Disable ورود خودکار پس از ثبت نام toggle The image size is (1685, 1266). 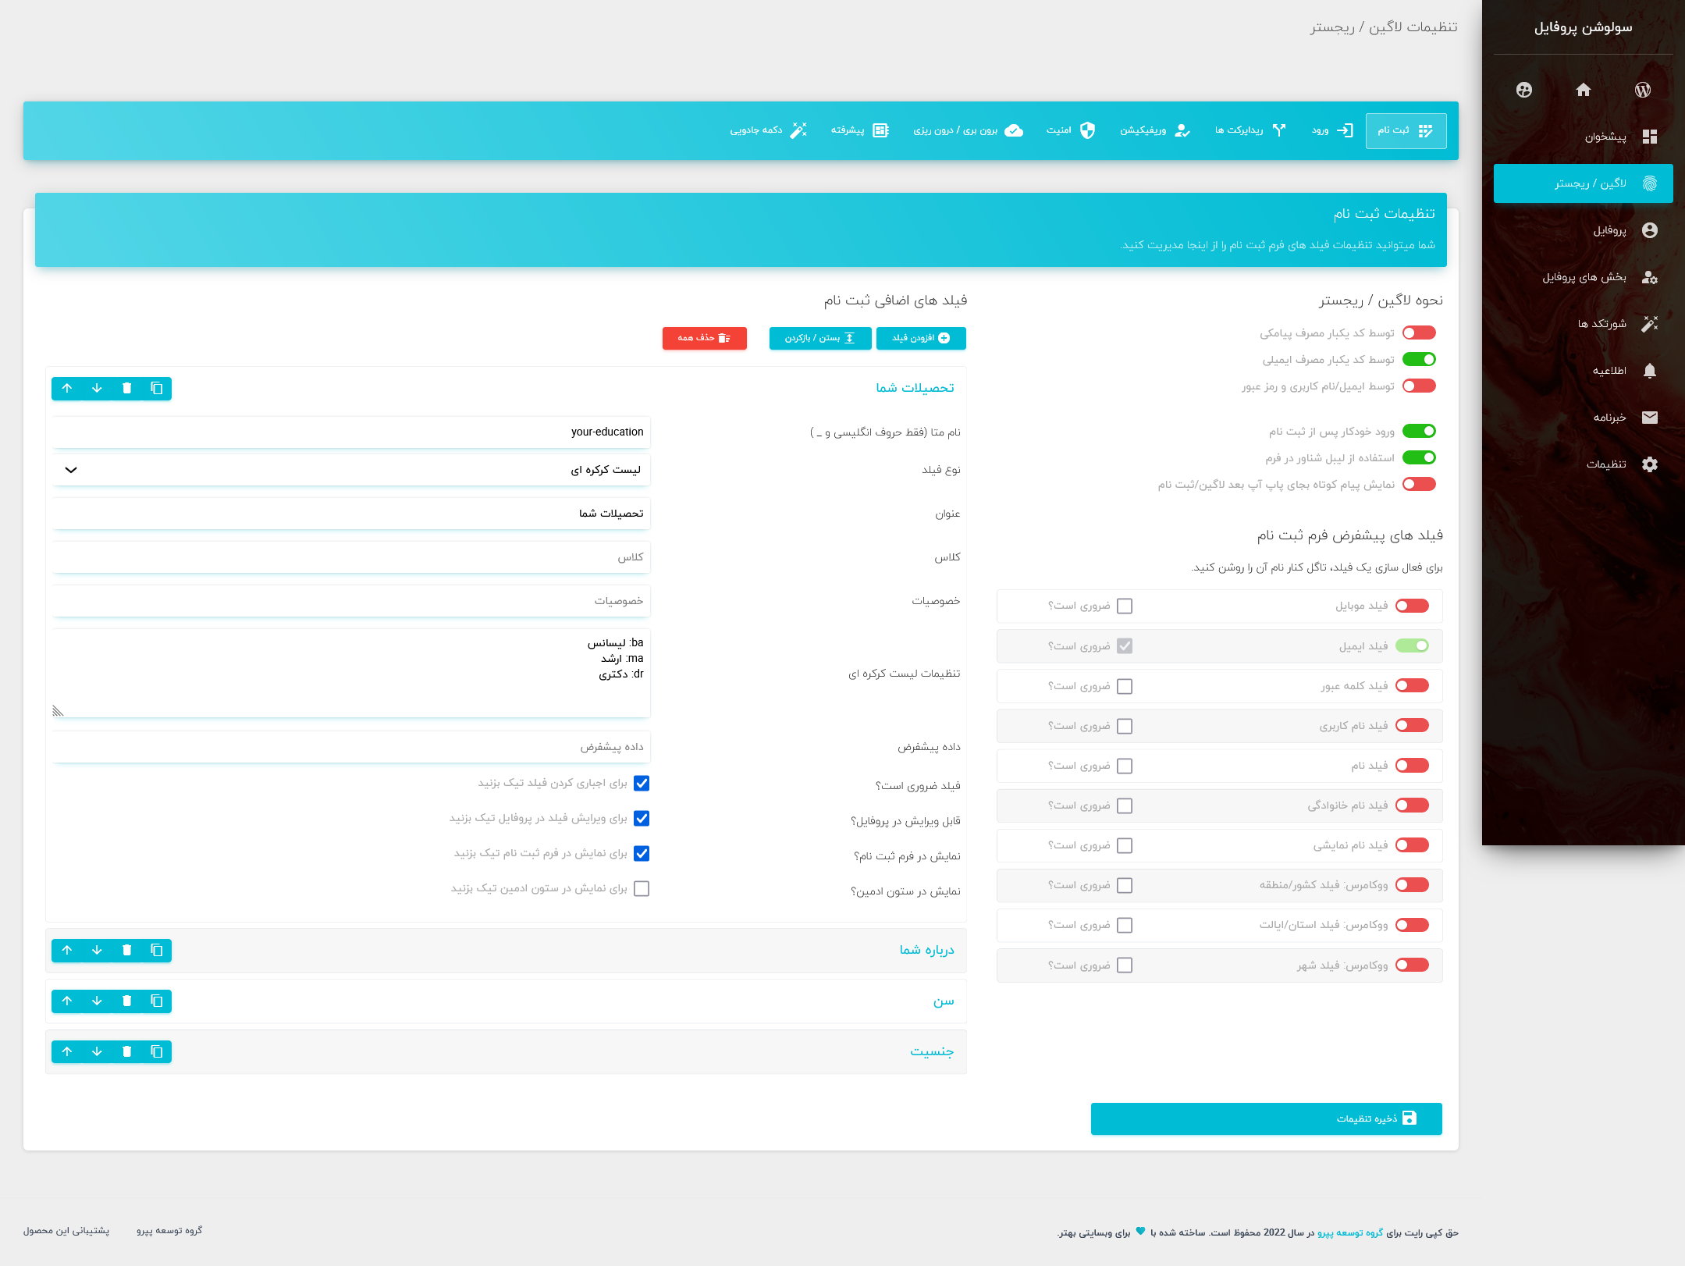[1419, 431]
